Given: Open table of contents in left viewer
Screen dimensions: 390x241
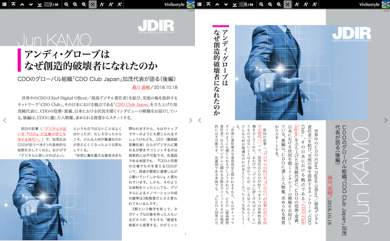Looking at the screenshot, I should click(4, 4).
